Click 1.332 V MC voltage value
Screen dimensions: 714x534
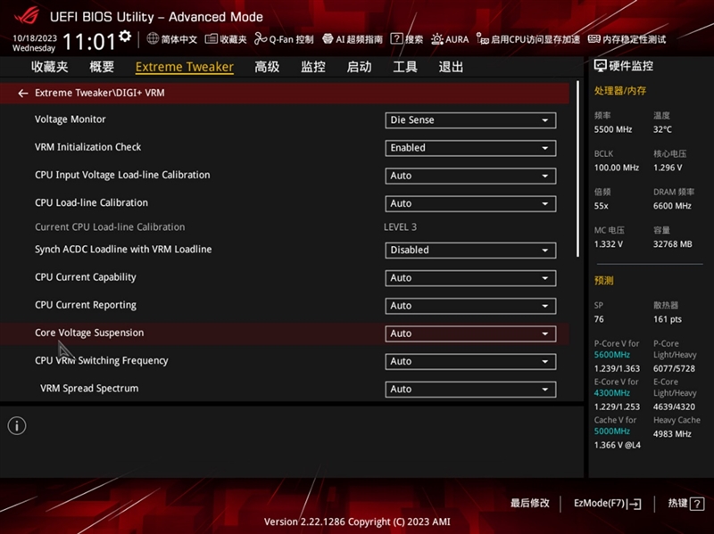tap(609, 244)
